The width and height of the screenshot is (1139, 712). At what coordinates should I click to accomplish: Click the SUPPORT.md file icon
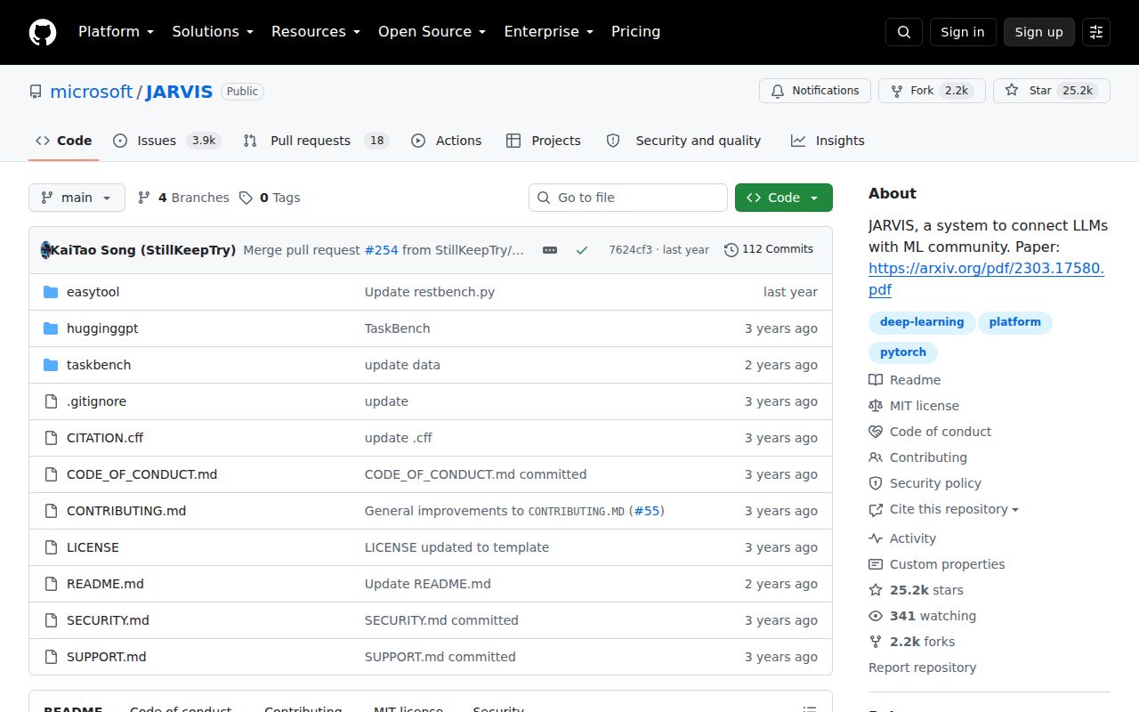[x=51, y=657]
